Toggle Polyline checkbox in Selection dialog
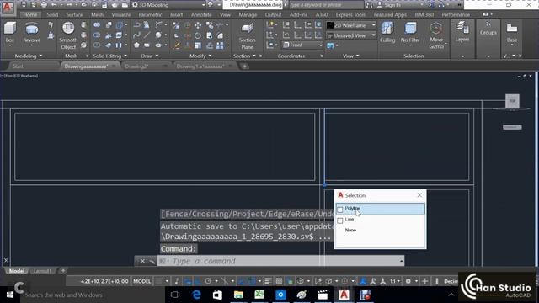539x303 pixels. pyautogui.click(x=340, y=210)
